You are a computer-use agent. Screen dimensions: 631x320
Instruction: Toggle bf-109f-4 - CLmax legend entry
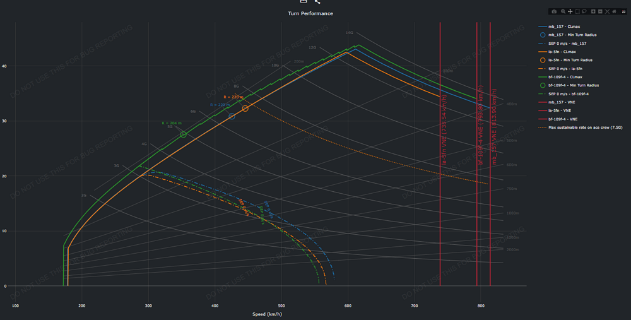point(565,77)
